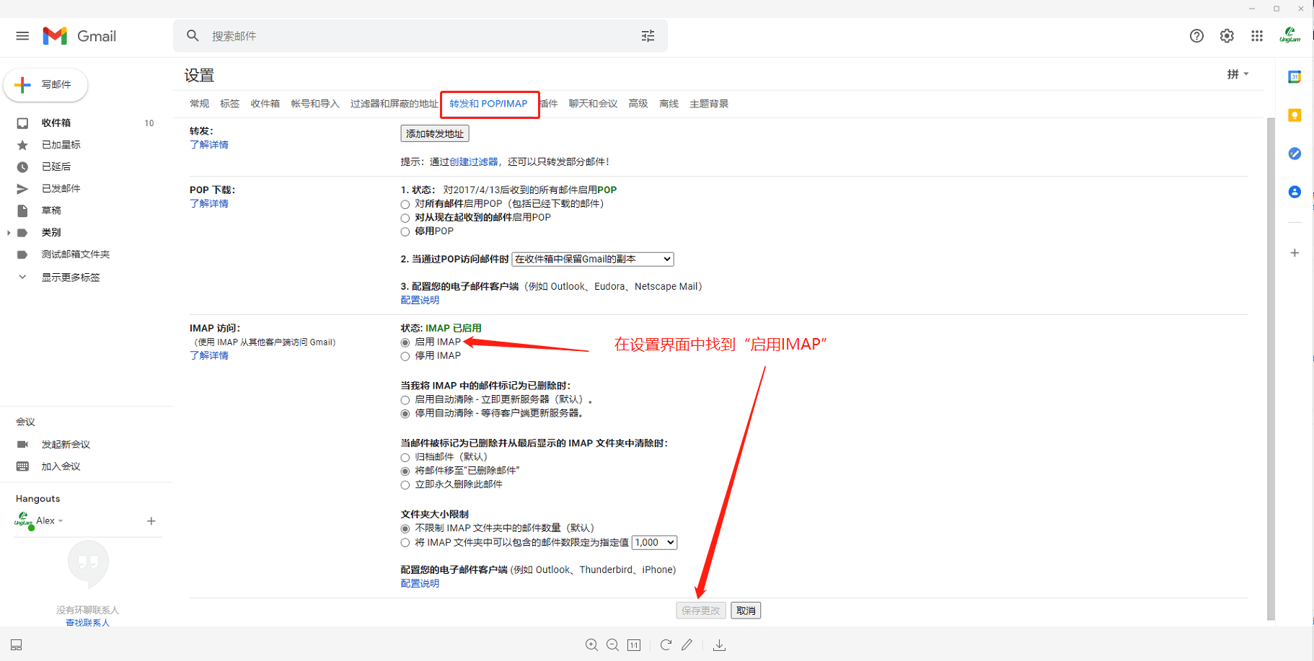Open the main menu hamburger icon

(x=22, y=36)
